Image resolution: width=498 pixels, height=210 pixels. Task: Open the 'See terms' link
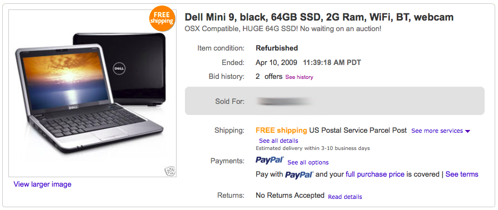[462, 174]
